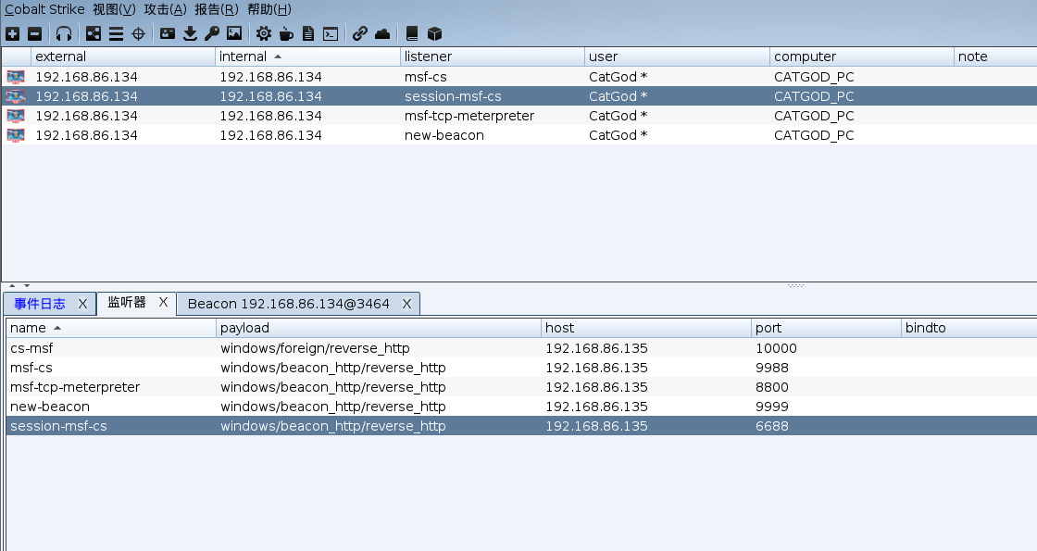Click the port 9999 cell
This screenshot has height=551, width=1037.
point(772,407)
